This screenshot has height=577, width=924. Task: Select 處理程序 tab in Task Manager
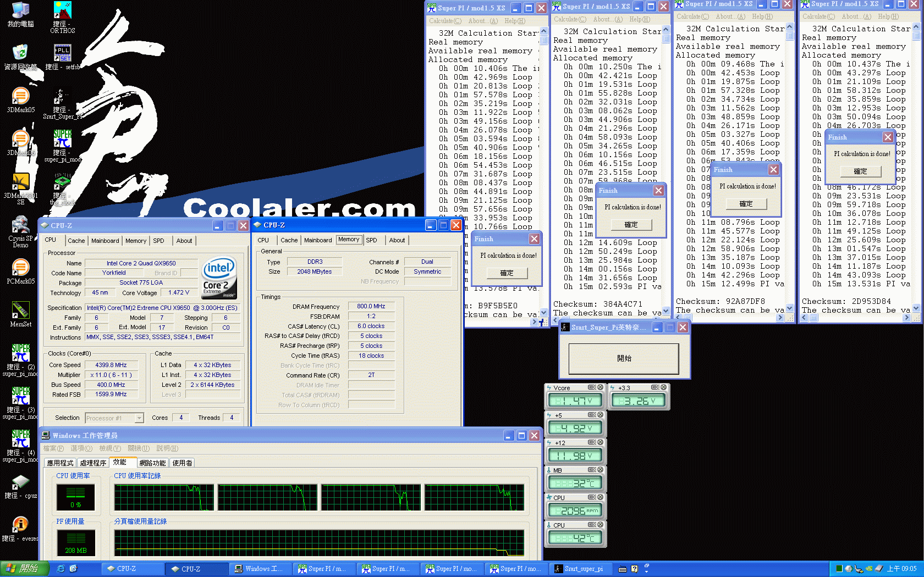point(93,463)
